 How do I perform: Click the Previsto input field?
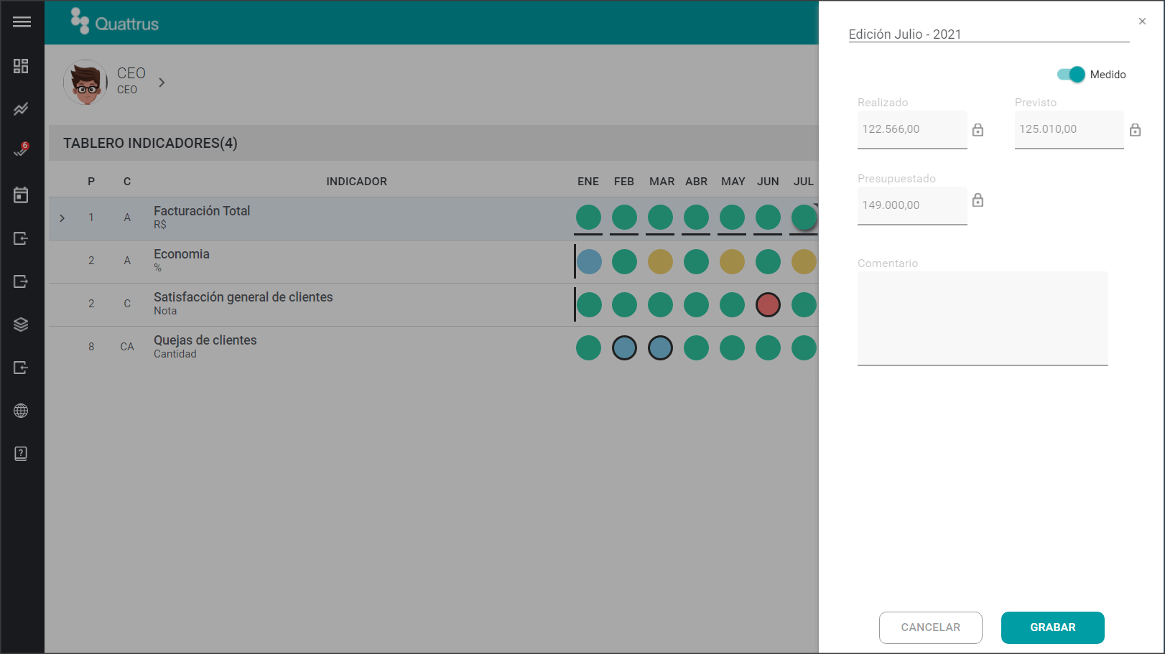[1069, 129]
